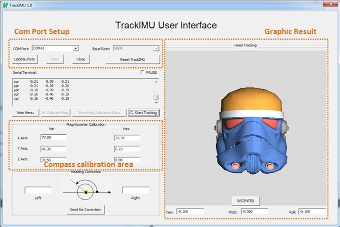340x227 pixels.
Task: Click the RECENTER button
Action: (x=245, y=201)
